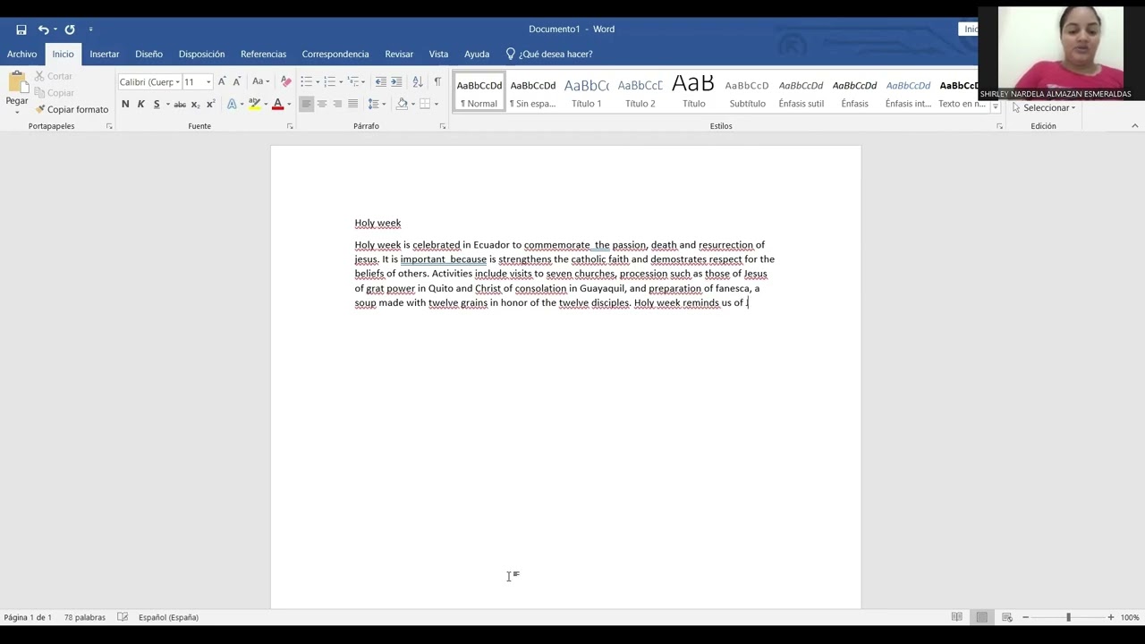1145x644 pixels.
Task: Increase font size with the larger A icon
Action: (222, 81)
